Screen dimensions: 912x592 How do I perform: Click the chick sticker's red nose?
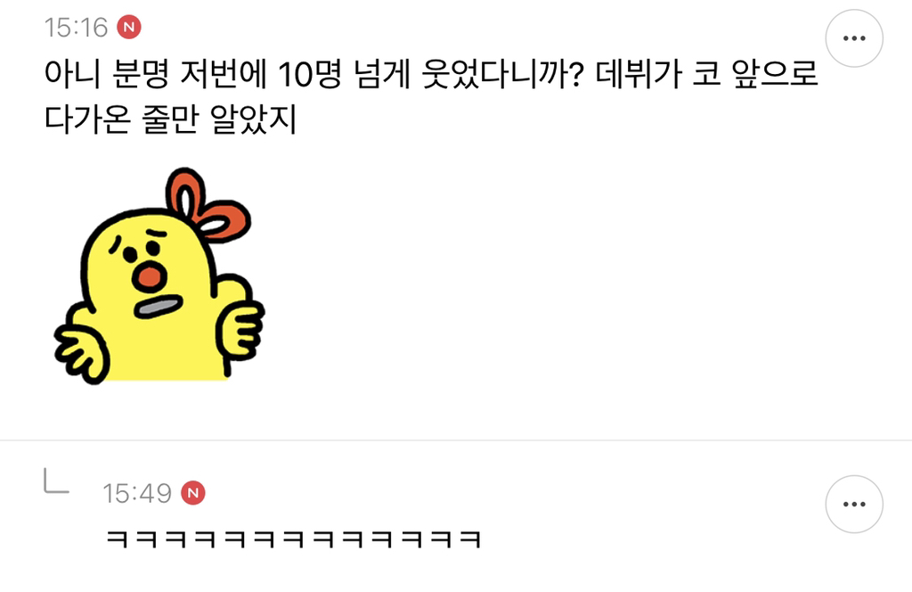150,277
